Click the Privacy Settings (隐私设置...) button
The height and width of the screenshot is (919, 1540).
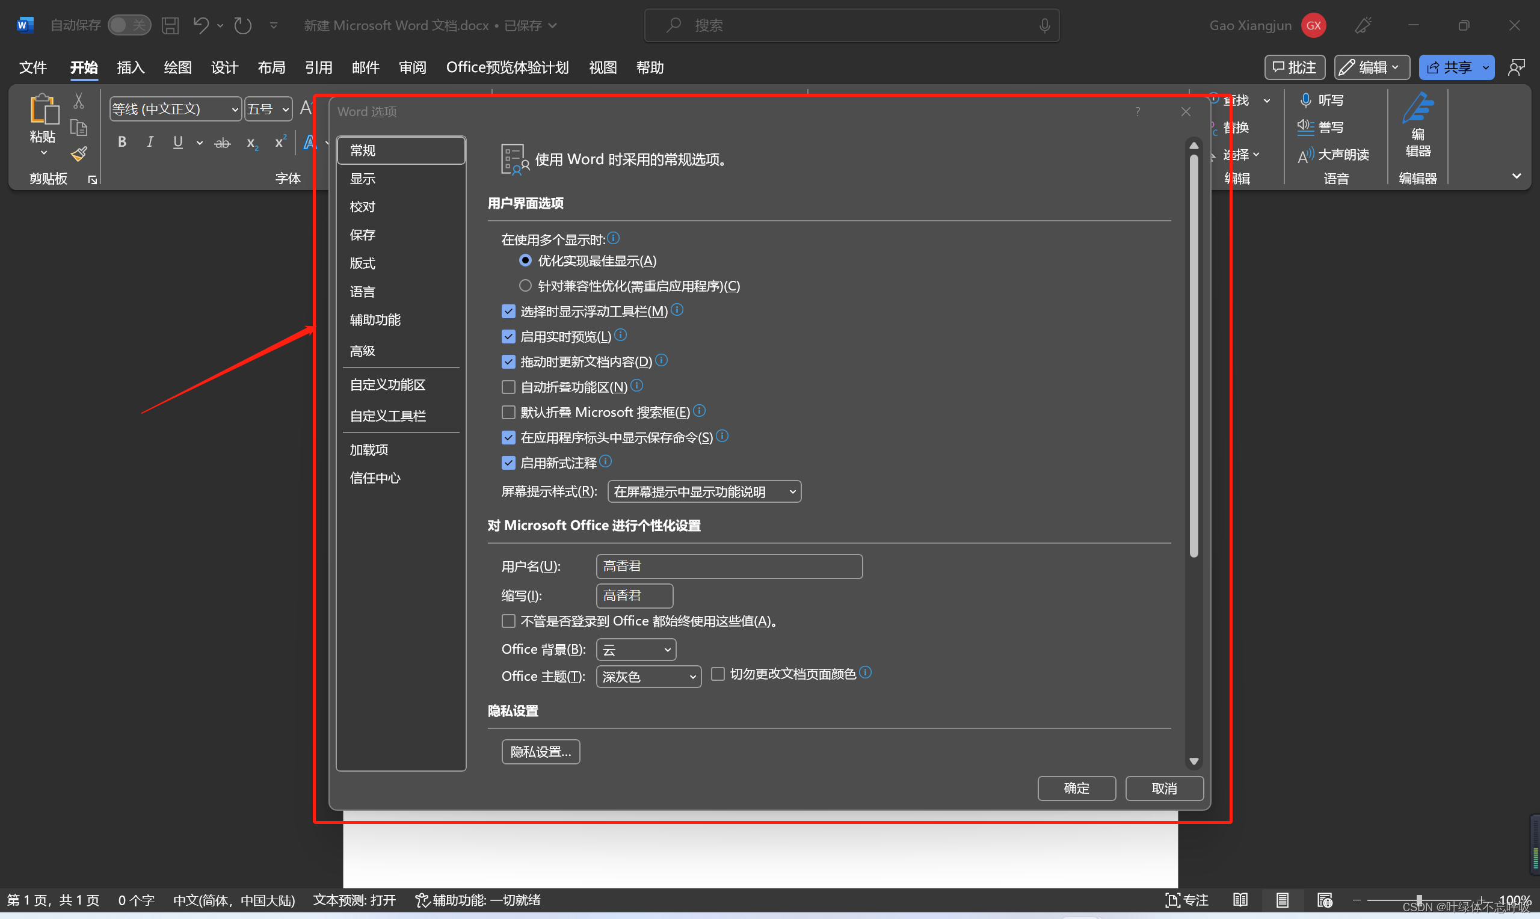pyautogui.click(x=540, y=752)
